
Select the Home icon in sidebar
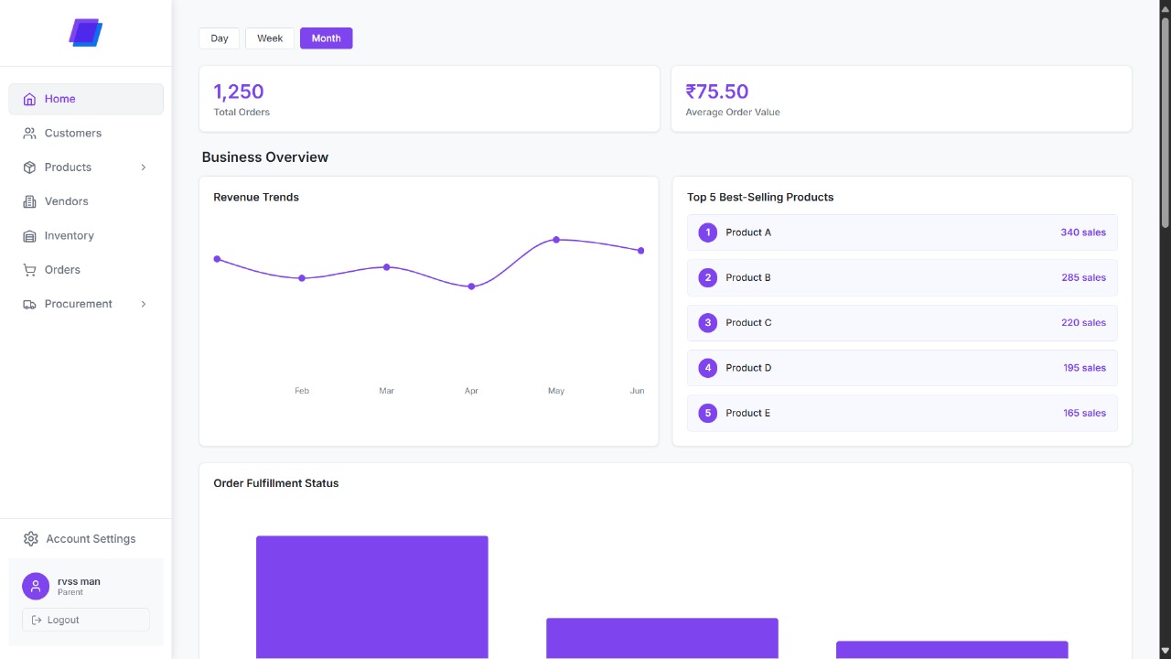[29, 98]
